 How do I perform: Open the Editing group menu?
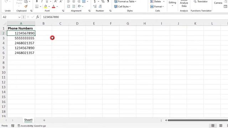point(172,4)
